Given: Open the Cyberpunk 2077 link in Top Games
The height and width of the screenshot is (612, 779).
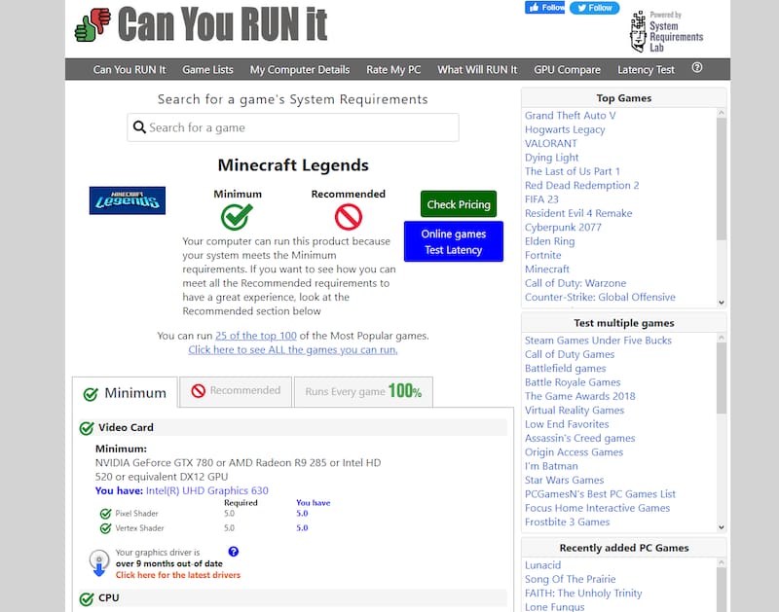Looking at the screenshot, I should 563,227.
